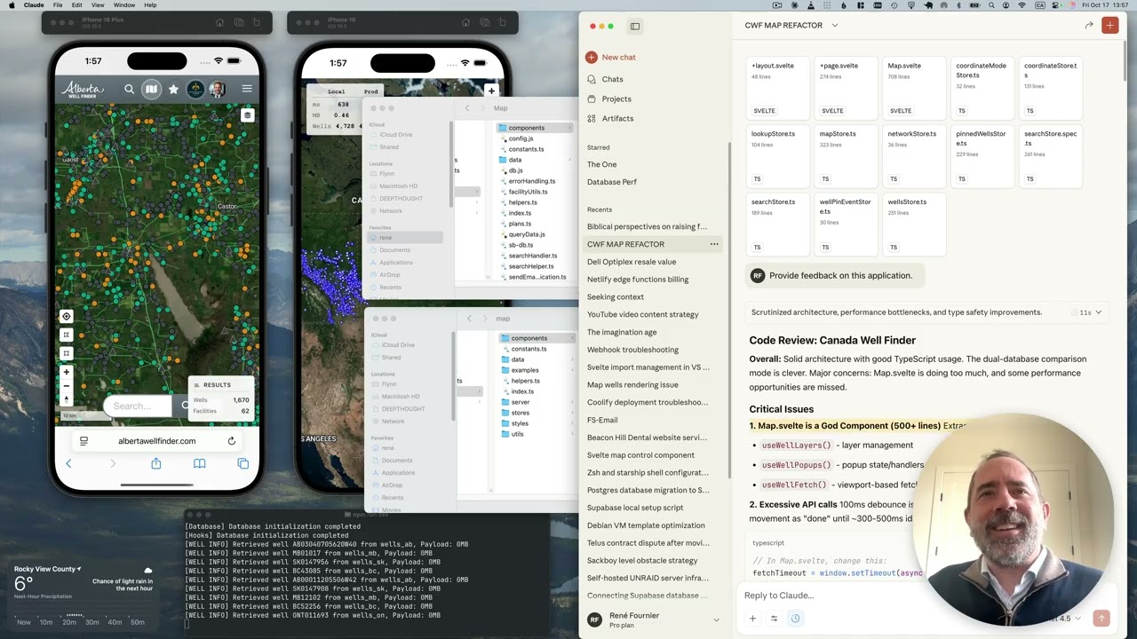Tap the albertawellfinder.com address bar
The image size is (1137, 639).
pos(156,441)
